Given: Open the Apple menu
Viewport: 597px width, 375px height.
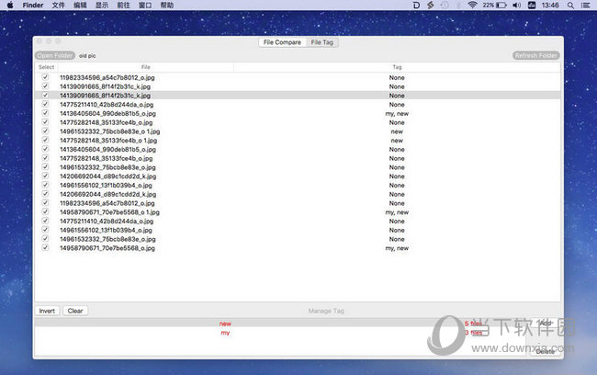Looking at the screenshot, I should coord(10,5).
